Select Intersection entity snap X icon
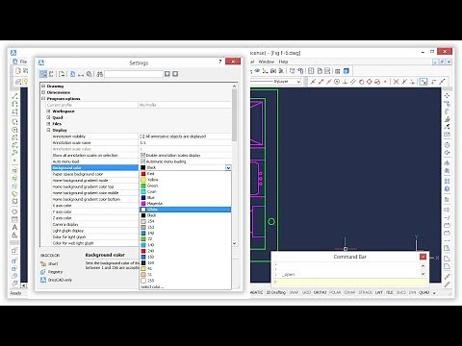The height and width of the screenshot is (346, 462). tap(397, 82)
